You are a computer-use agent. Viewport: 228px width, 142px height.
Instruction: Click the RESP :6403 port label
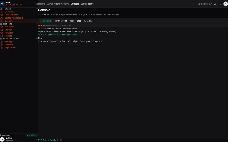tap(75, 21)
